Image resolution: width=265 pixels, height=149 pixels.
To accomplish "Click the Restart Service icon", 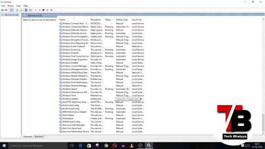I will (51, 10).
